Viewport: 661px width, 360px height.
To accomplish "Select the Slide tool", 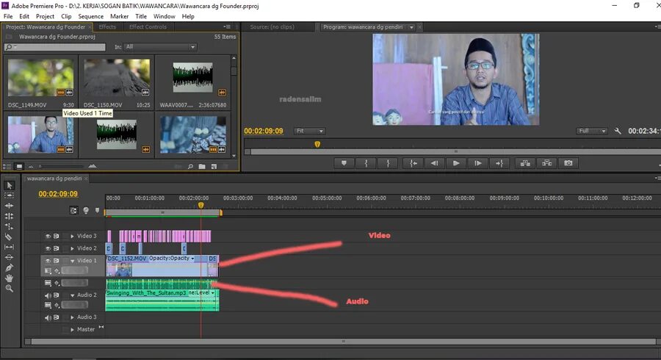I will 10,257.
